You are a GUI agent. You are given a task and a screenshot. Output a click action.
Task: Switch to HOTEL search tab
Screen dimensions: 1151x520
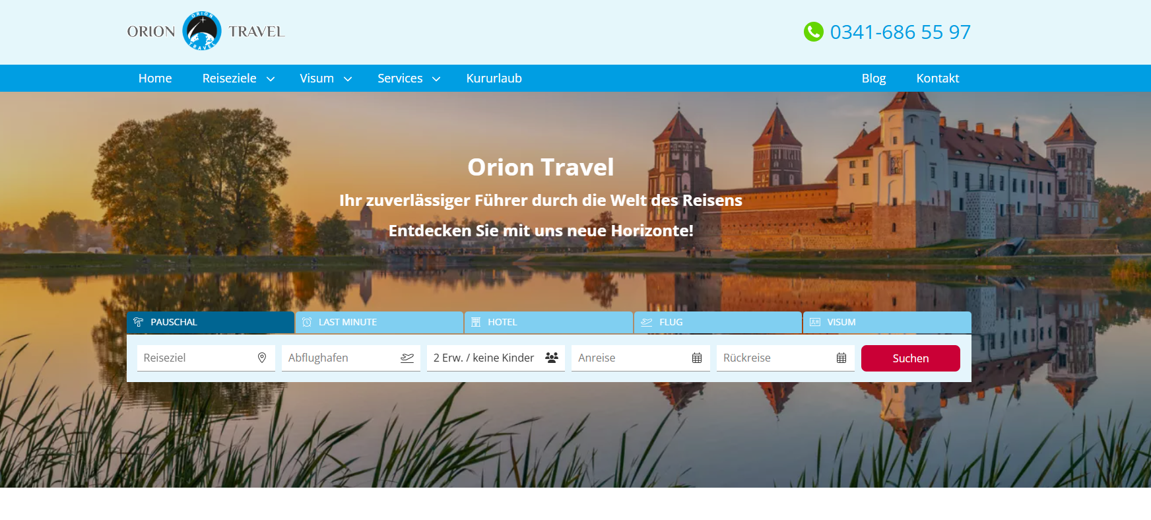548,322
